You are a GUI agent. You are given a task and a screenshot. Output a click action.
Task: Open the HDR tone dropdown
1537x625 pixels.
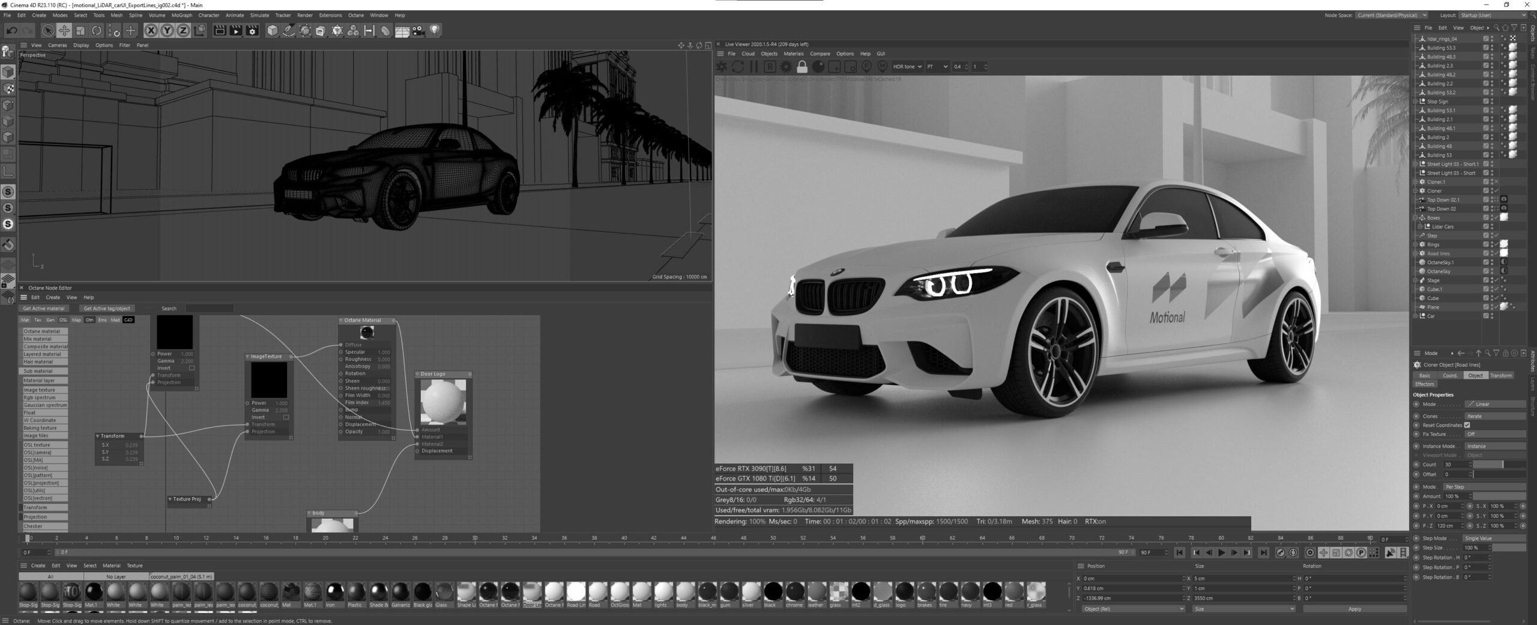point(907,67)
